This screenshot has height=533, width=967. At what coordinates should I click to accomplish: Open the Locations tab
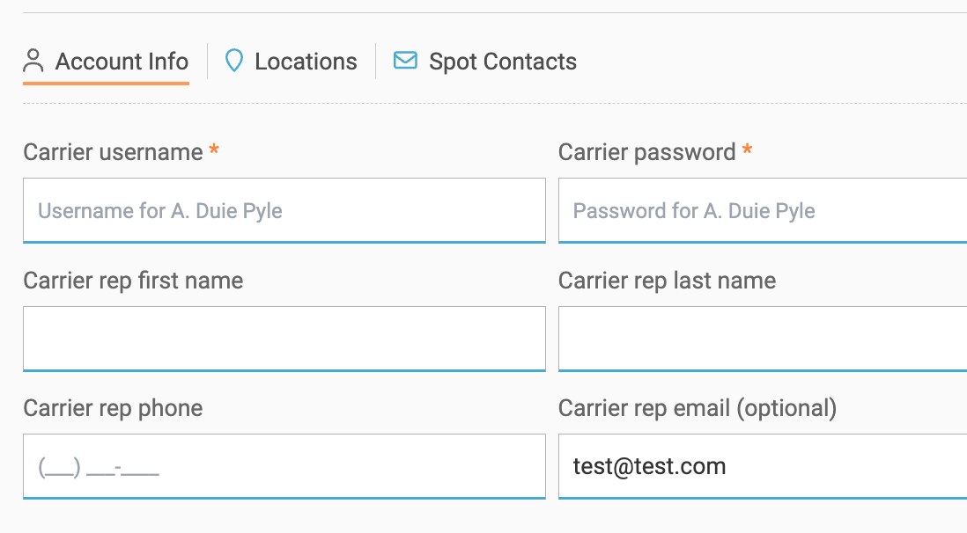(x=306, y=62)
